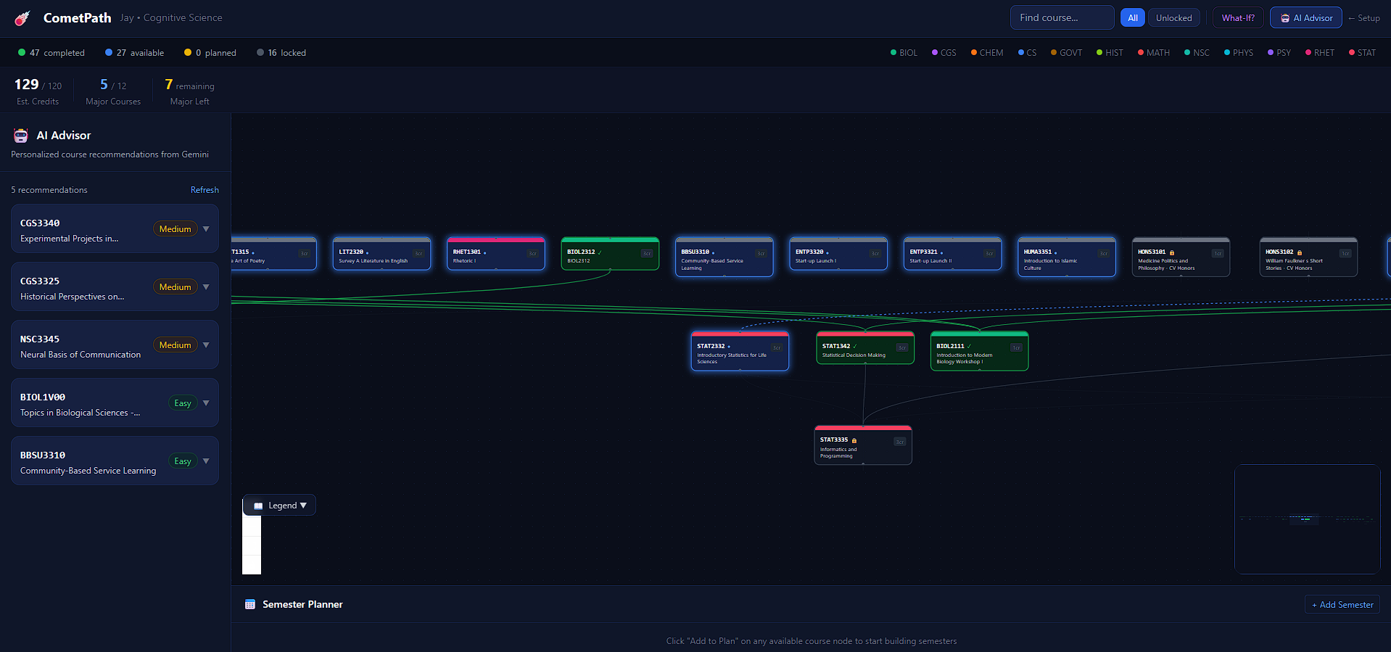Select the CHEM department color filter

coord(987,53)
